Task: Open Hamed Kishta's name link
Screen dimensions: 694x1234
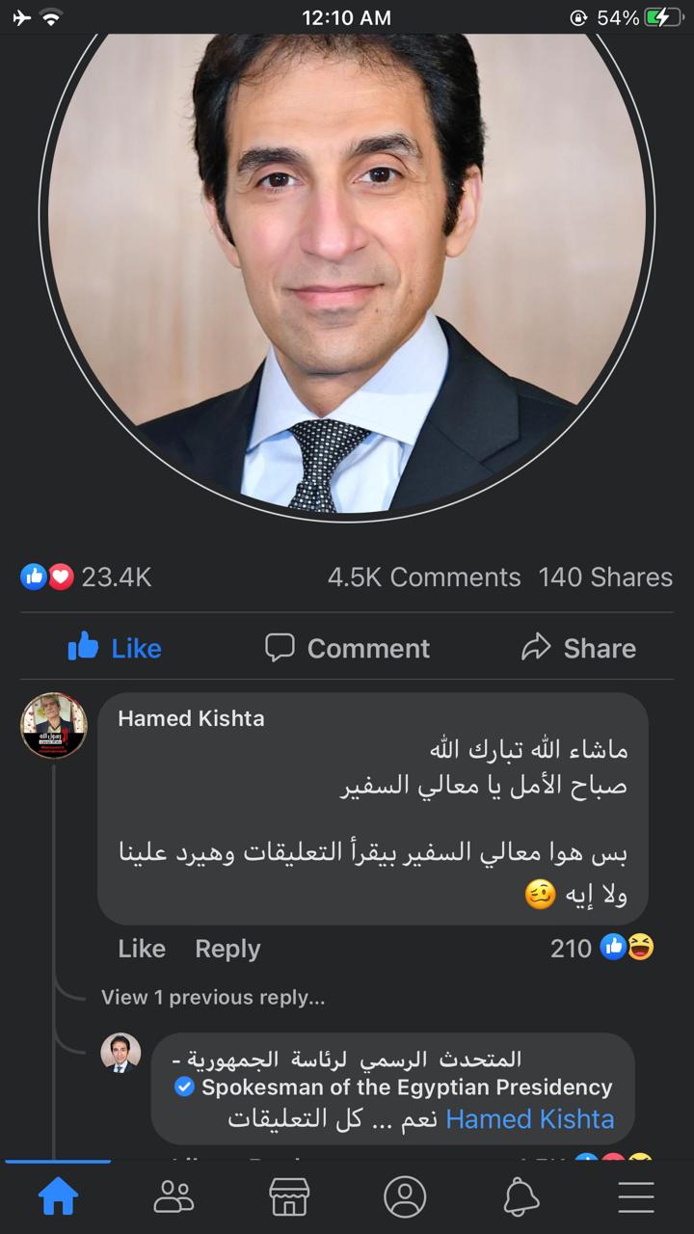Action: click(191, 718)
